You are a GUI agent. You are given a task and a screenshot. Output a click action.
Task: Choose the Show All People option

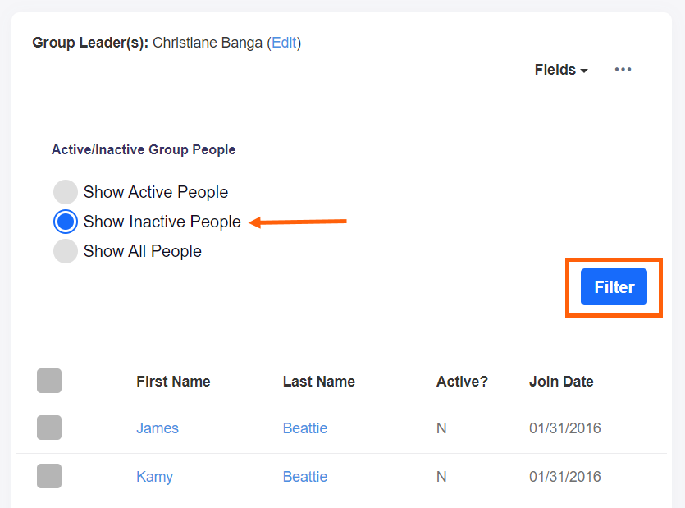[65, 251]
